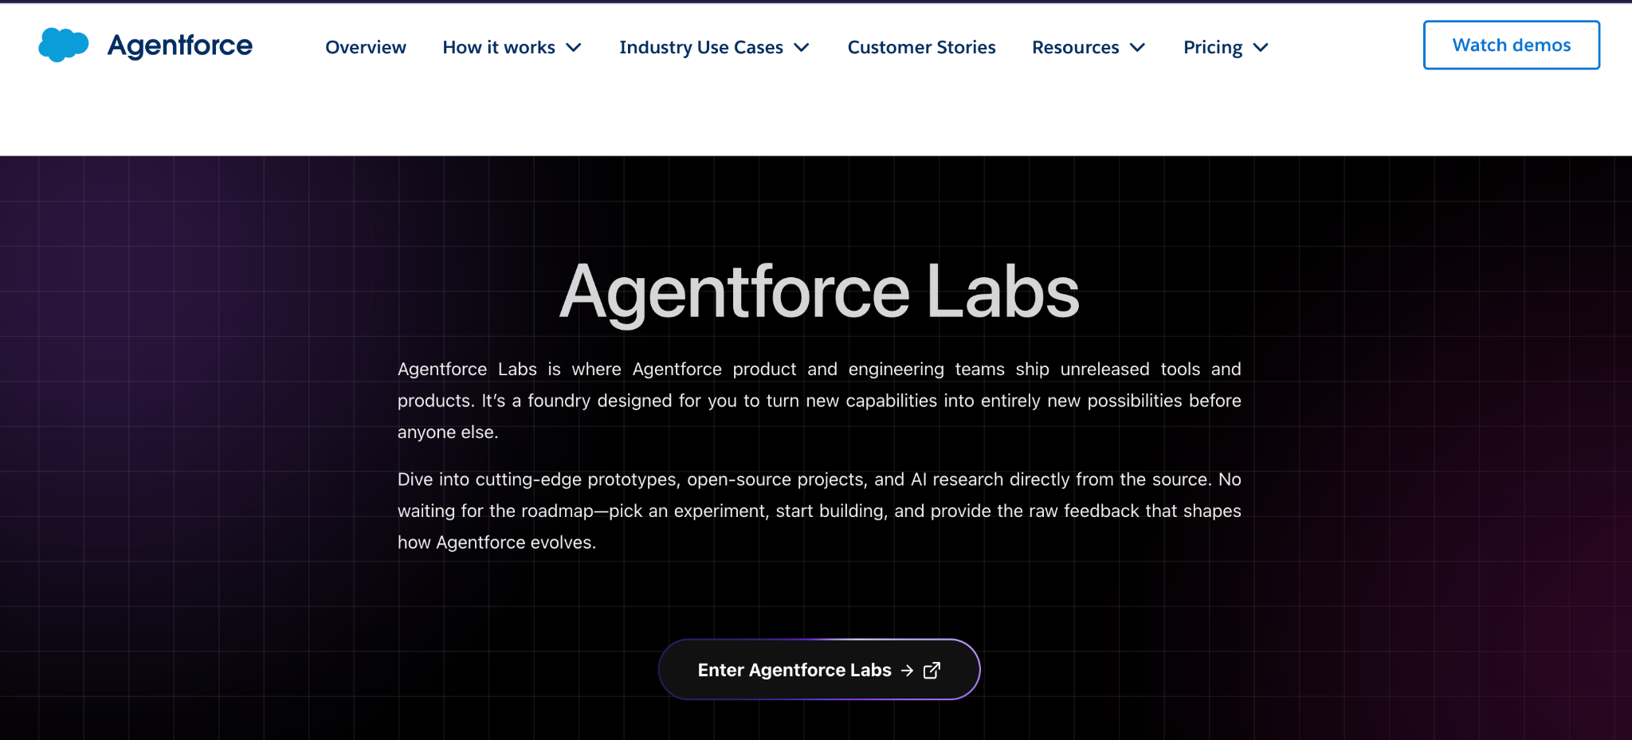Click 'Enter Agentforce Labs' button text

[x=794, y=670]
